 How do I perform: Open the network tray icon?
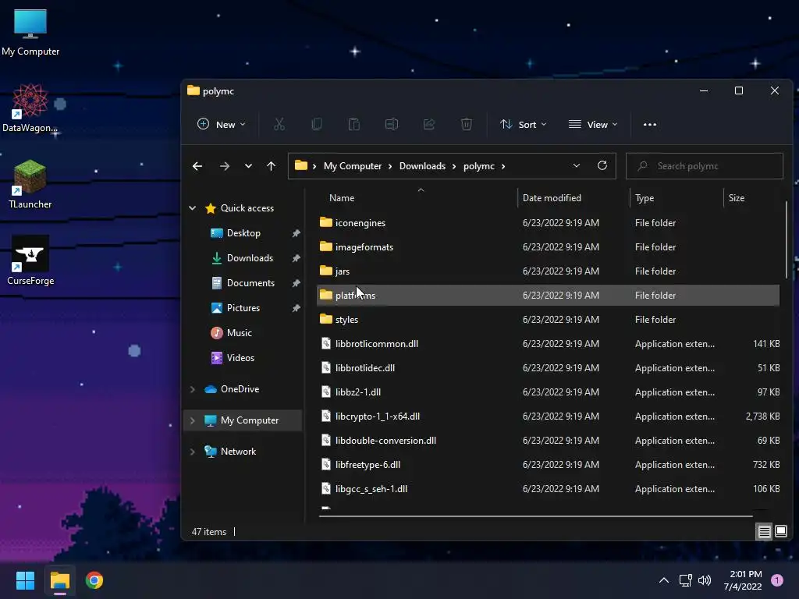[x=685, y=580]
